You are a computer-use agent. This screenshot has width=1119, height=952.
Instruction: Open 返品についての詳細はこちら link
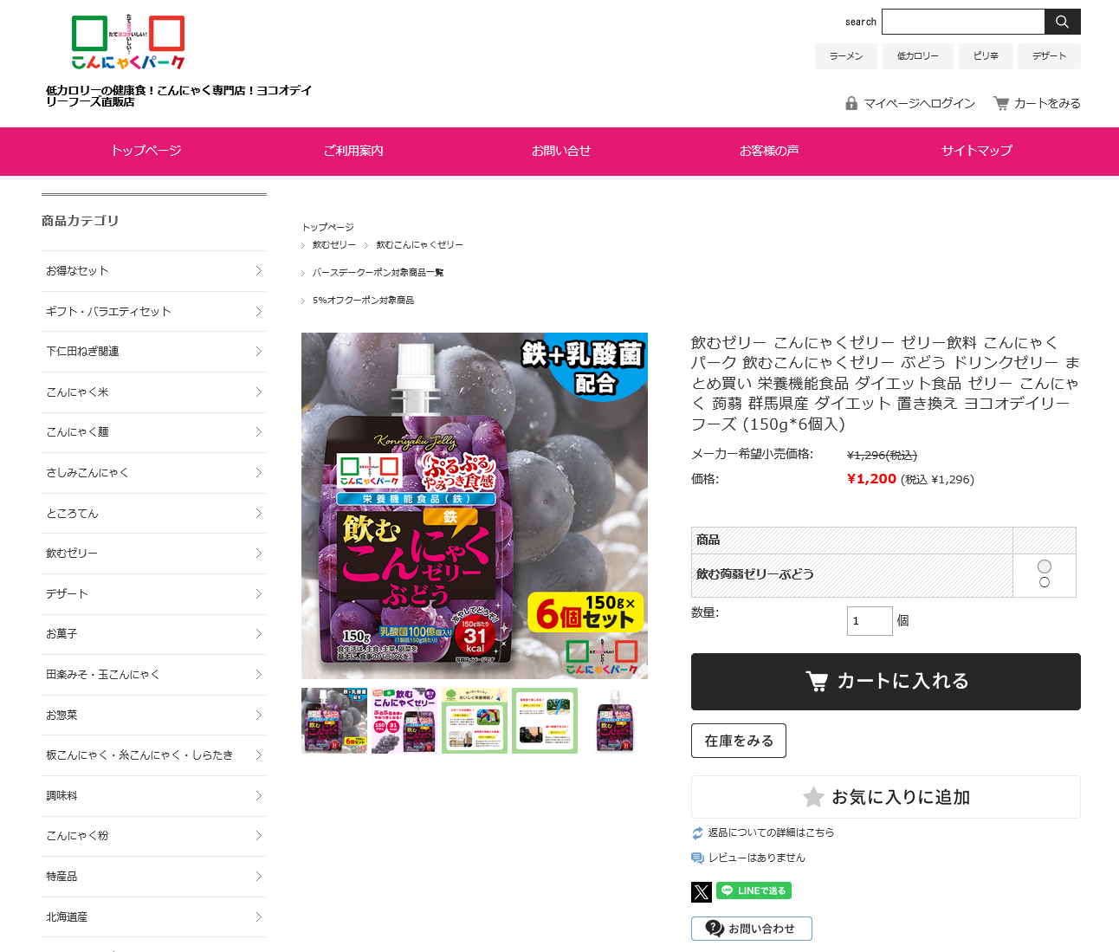[x=772, y=832]
